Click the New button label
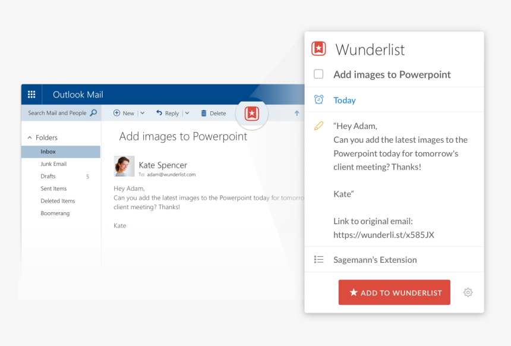511x346 pixels. click(128, 113)
